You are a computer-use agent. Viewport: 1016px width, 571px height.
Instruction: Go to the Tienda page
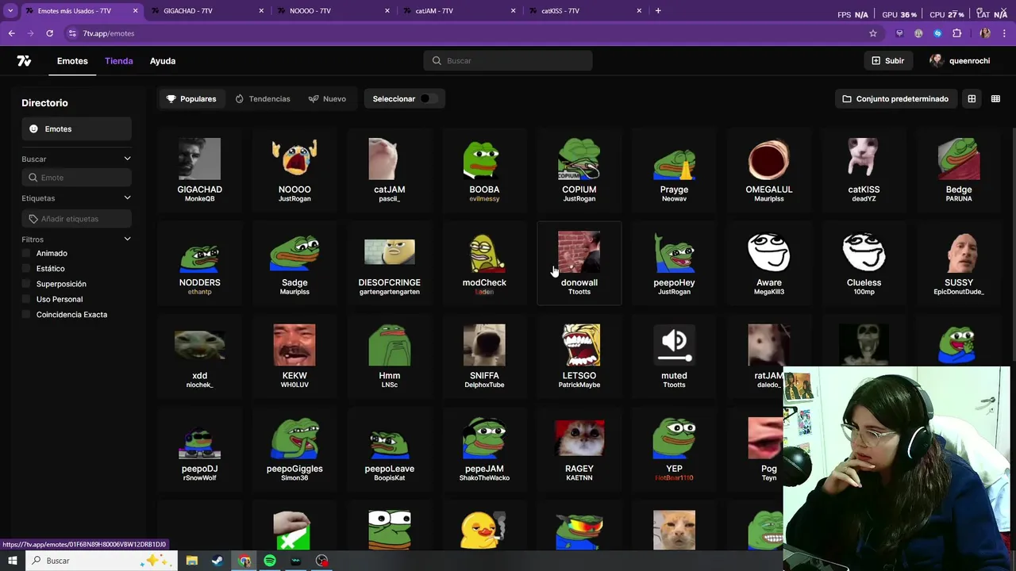click(119, 61)
